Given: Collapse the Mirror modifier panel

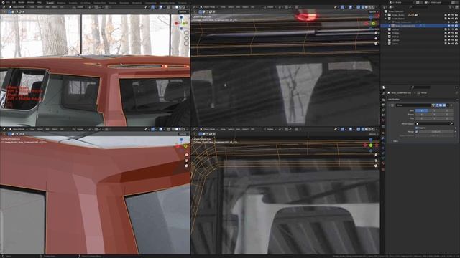Looking at the screenshot, I should click(390, 105).
